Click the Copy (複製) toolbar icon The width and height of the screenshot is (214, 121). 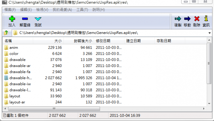tap(178, 19)
